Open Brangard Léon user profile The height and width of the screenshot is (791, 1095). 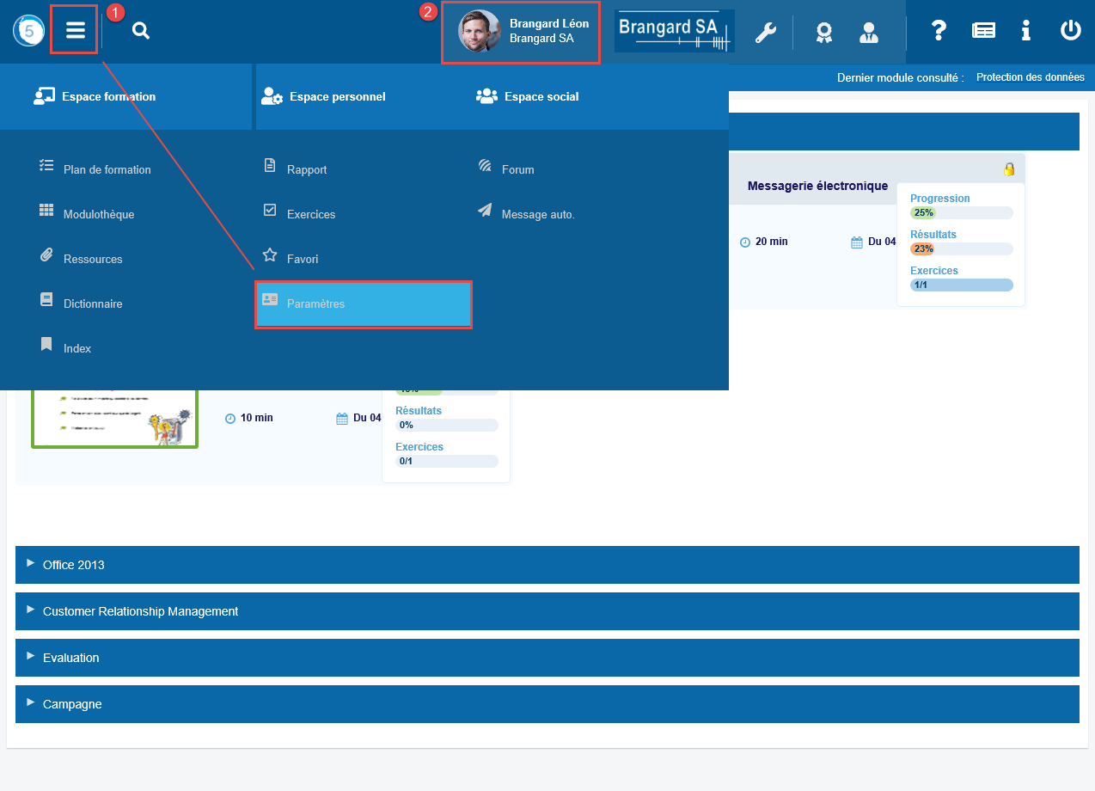coord(521,32)
